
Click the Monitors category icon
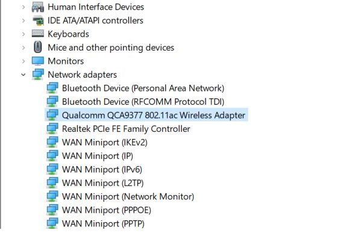click(38, 61)
